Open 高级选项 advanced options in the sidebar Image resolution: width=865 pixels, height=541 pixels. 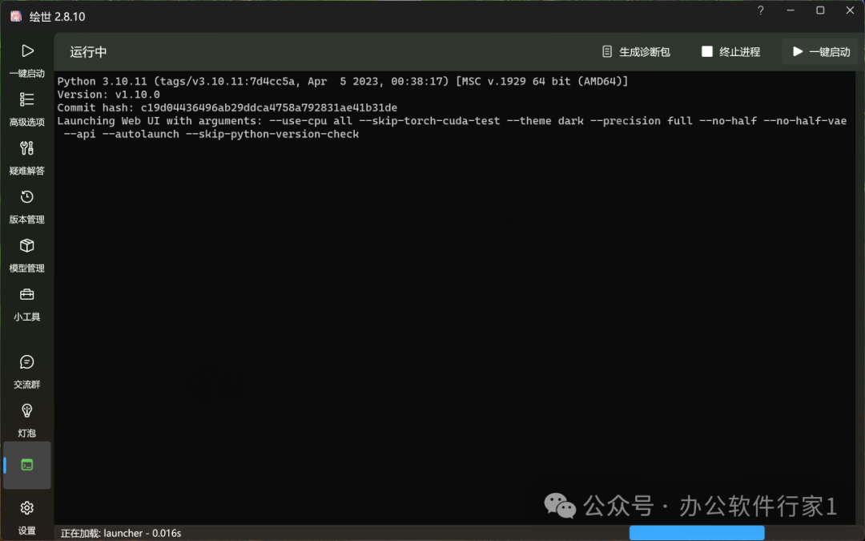[27, 109]
